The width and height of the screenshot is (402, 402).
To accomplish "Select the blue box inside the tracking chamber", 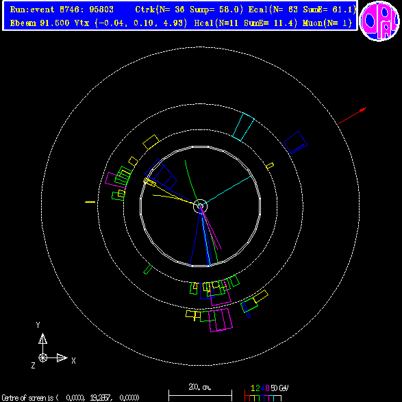I will pos(161,174).
